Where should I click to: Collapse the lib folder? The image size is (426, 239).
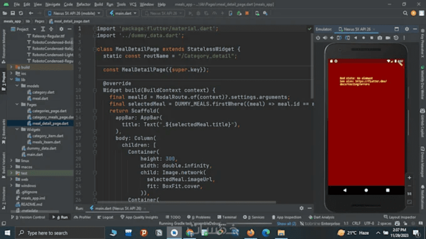click(11, 79)
